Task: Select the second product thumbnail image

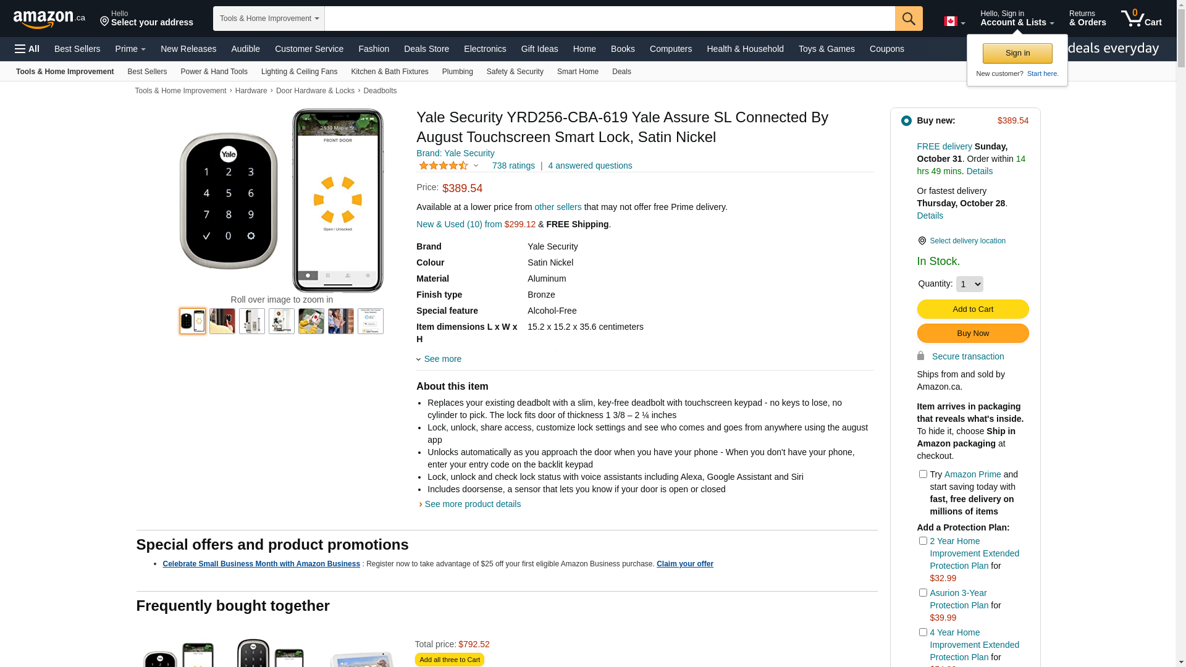Action: pyautogui.click(x=222, y=321)
